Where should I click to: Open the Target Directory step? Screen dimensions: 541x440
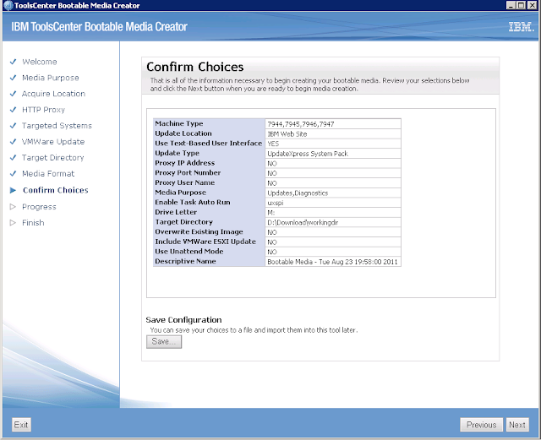click(52, 158)
